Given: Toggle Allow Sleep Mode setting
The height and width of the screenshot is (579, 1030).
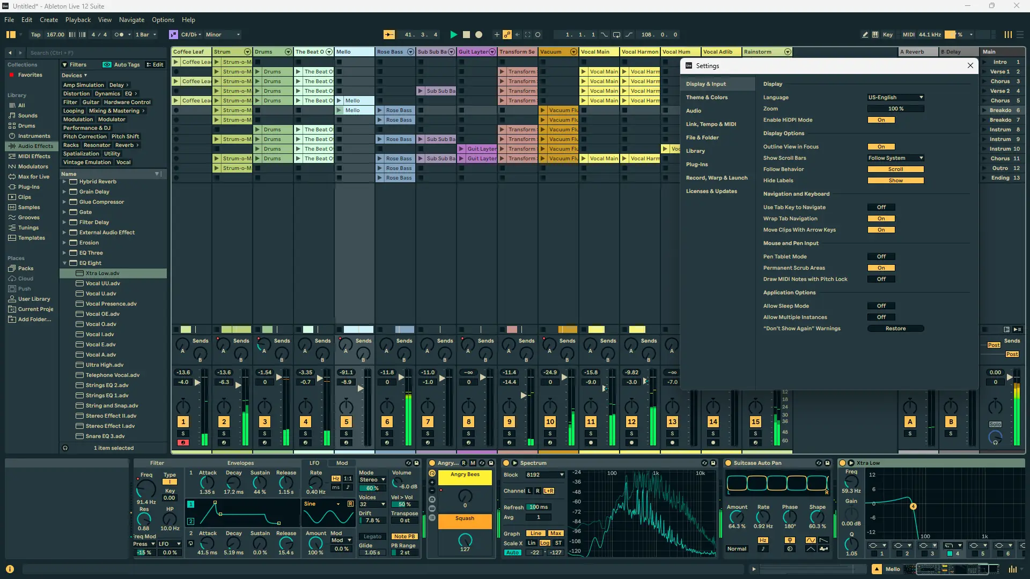Looking at the screenshot, I should pos(881,306).
